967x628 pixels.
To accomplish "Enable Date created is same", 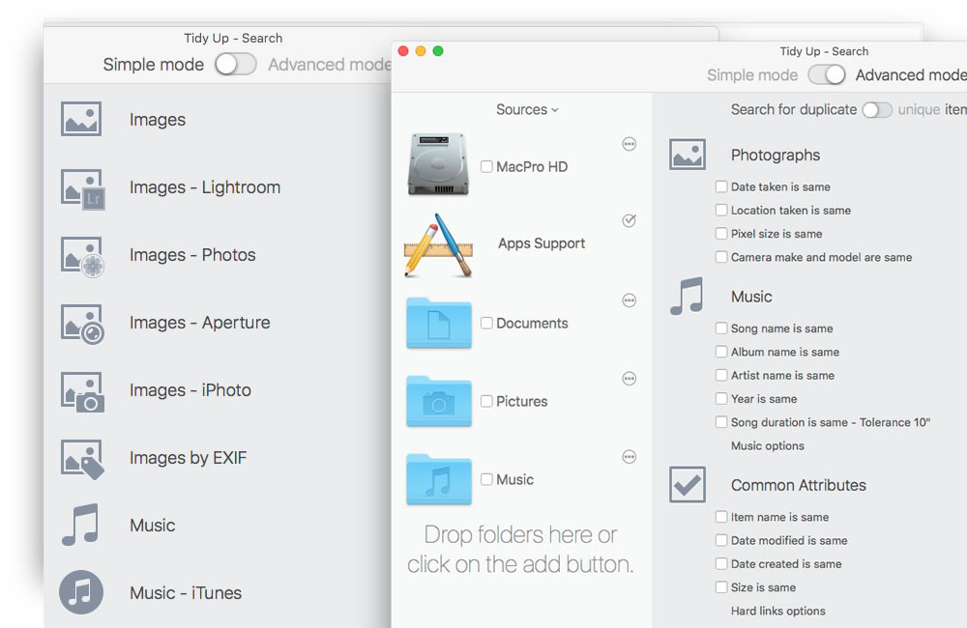I will pos(721,564).
